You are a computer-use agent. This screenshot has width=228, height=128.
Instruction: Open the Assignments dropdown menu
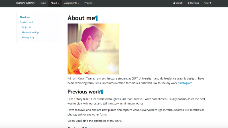point(72,3)
